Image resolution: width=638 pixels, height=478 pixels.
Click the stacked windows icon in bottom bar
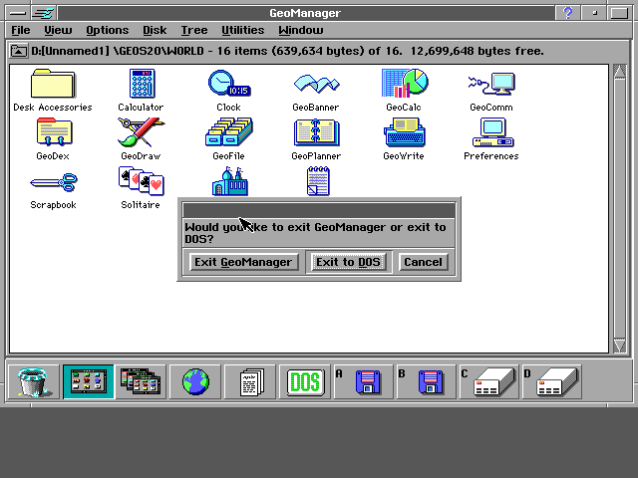click(x=141, y=381)
